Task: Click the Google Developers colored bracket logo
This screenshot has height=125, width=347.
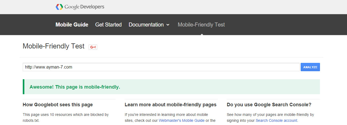Action: pyautogui.click(x=59, y=7)
